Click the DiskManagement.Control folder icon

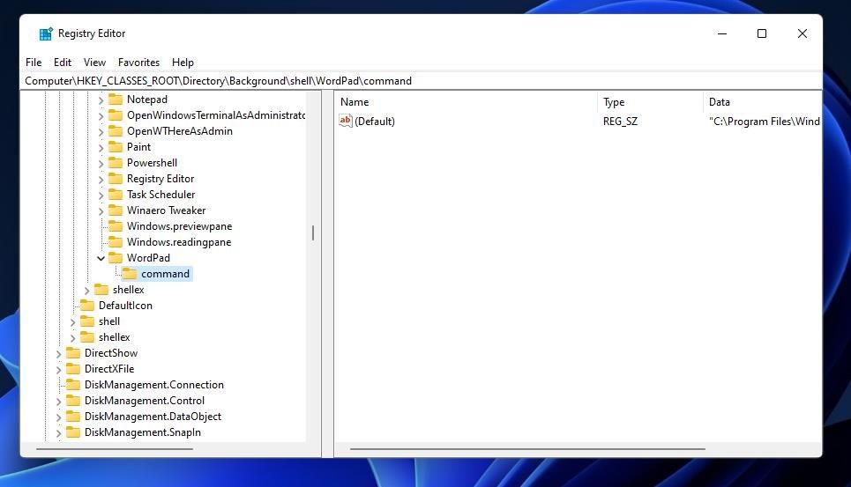tap(72, 401)
